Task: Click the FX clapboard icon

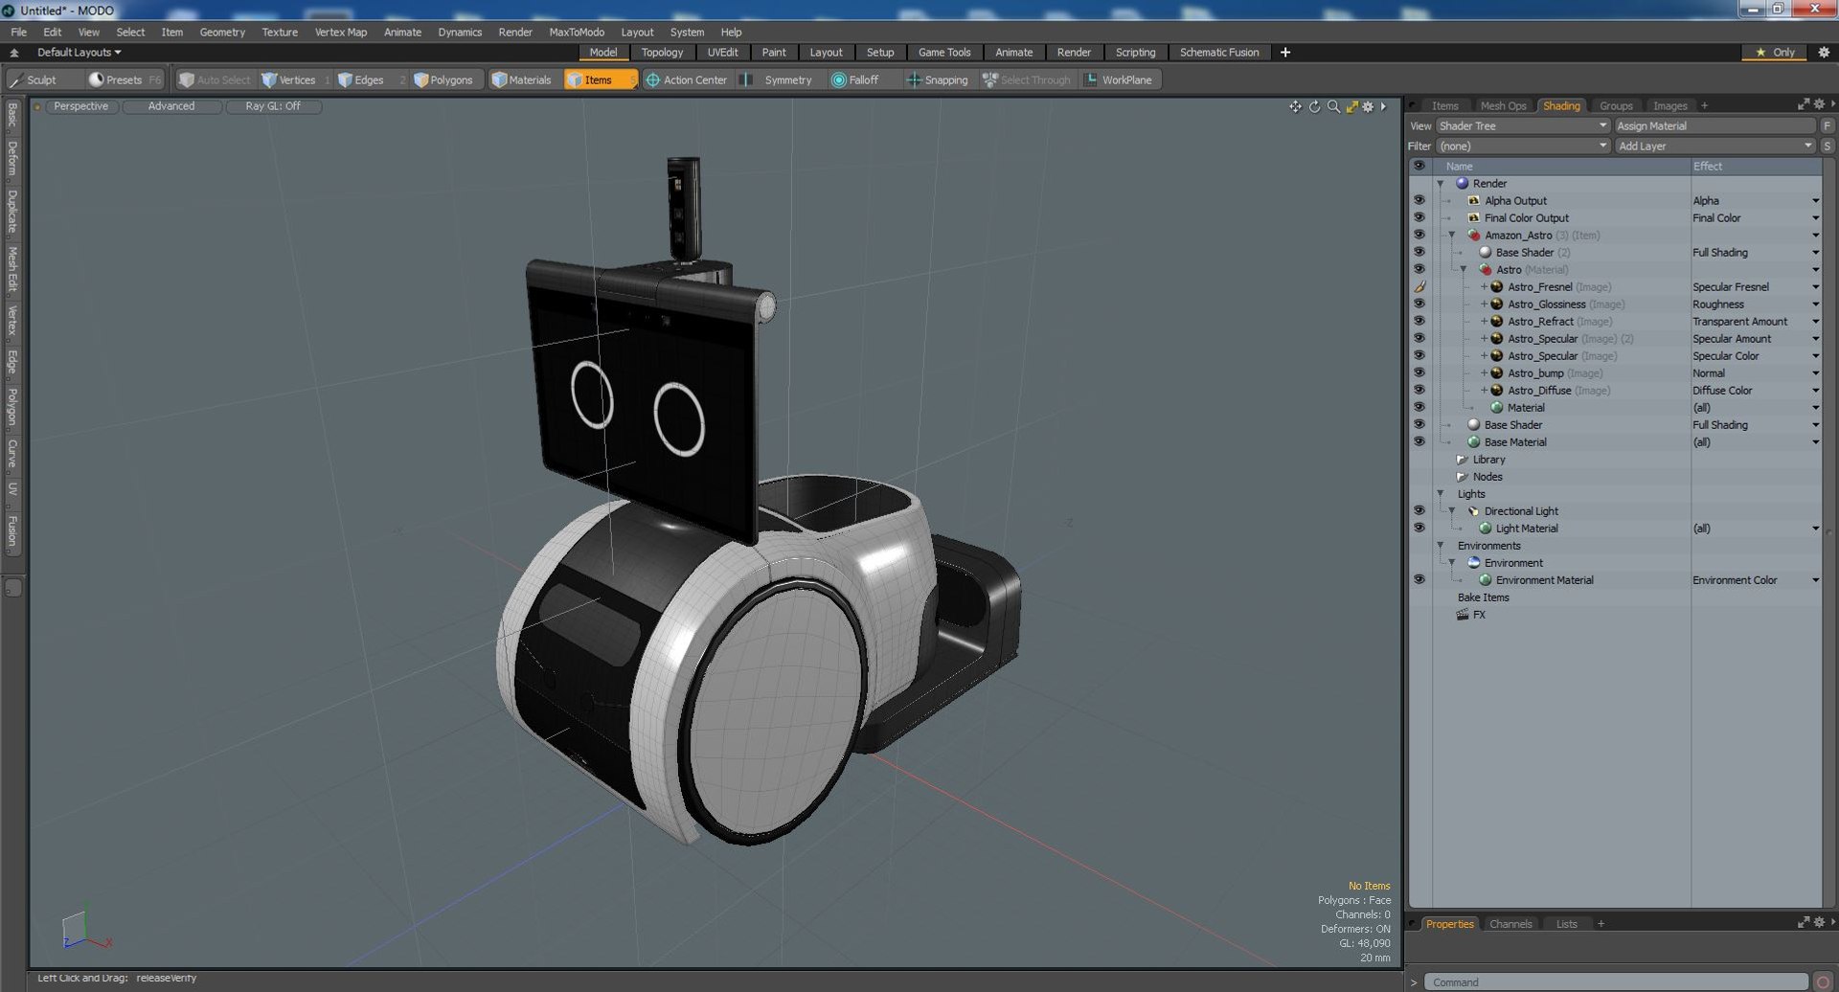Action: pos(1463,615)
